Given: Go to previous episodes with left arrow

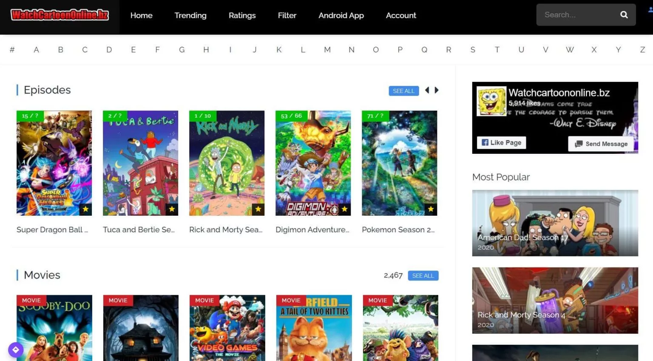Looking at the screenshot, I should [x=427, y=90].
